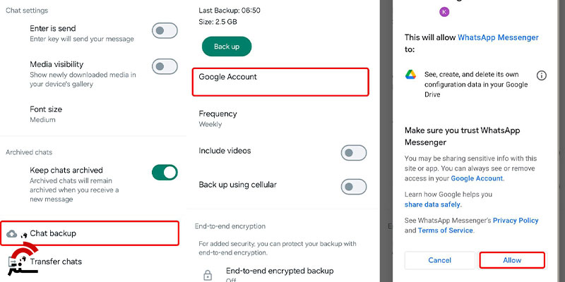Click the Google Drive logo icon
565x282 pixels.
pos(410,75)
